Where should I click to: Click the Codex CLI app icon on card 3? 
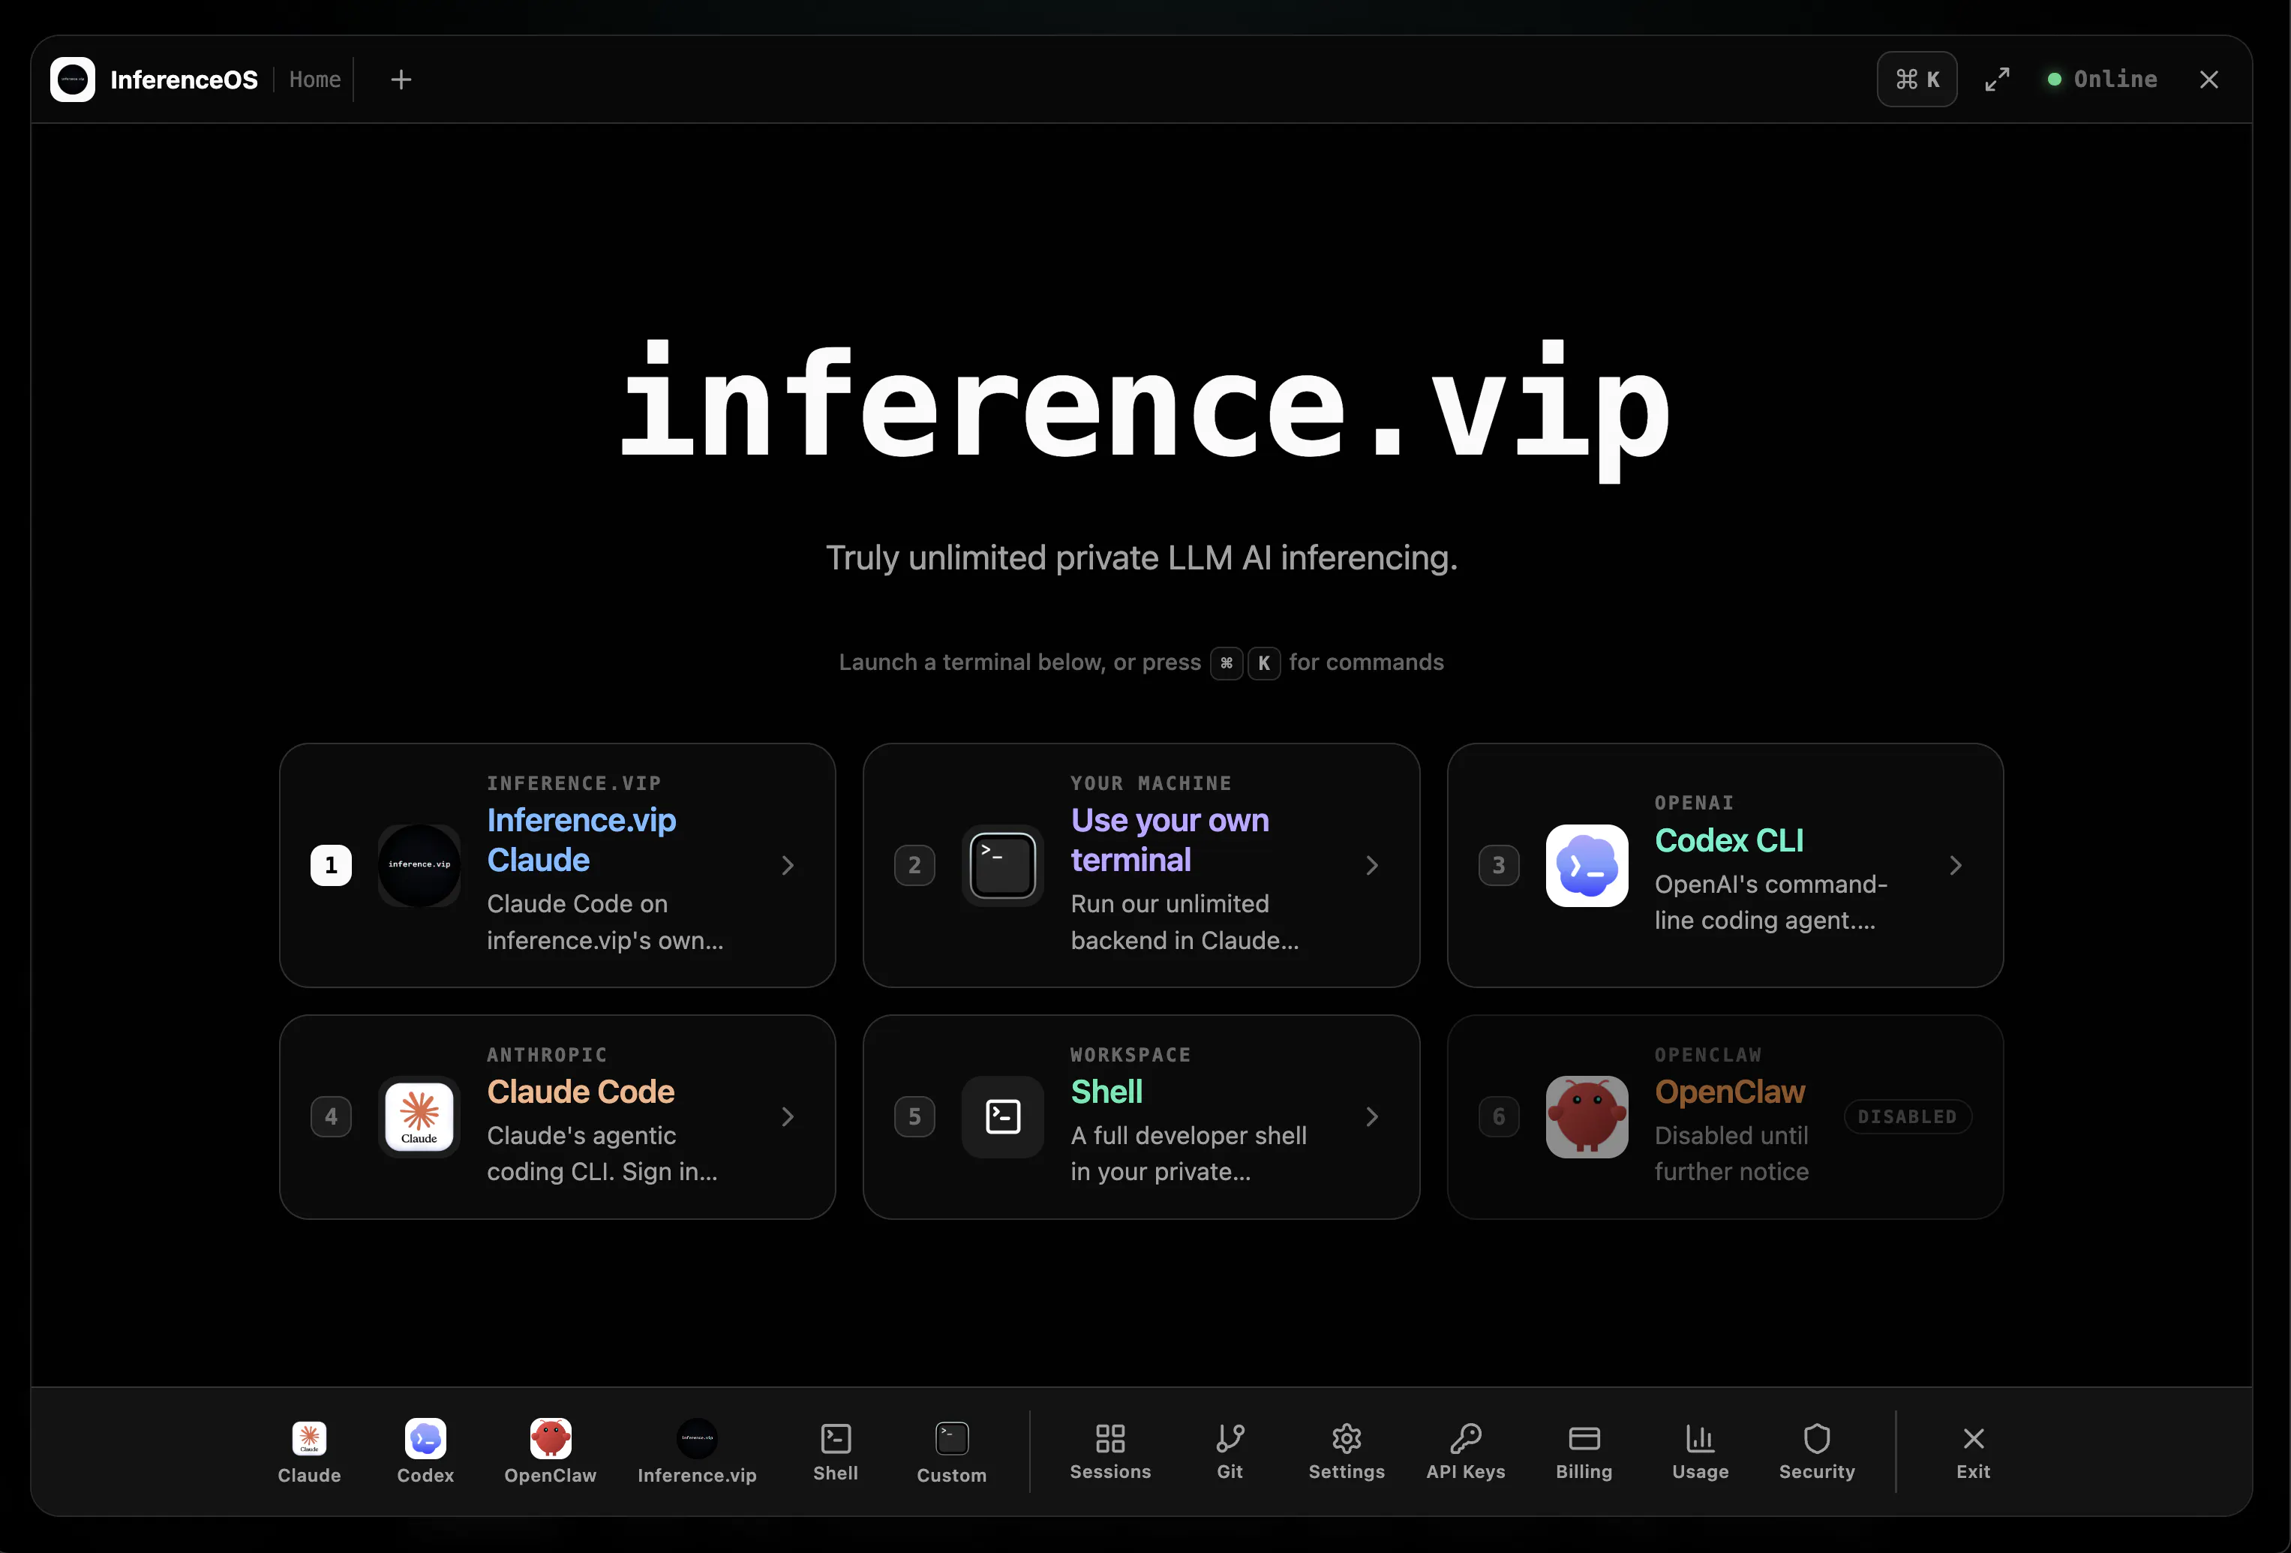pyautogui.click(x=1586, y=865)
